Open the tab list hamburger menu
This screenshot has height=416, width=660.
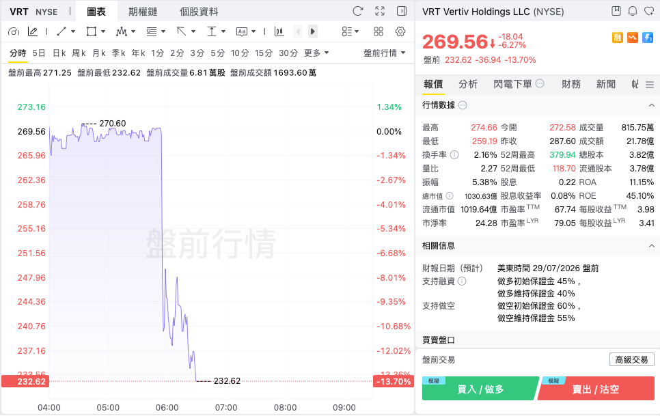650,85
